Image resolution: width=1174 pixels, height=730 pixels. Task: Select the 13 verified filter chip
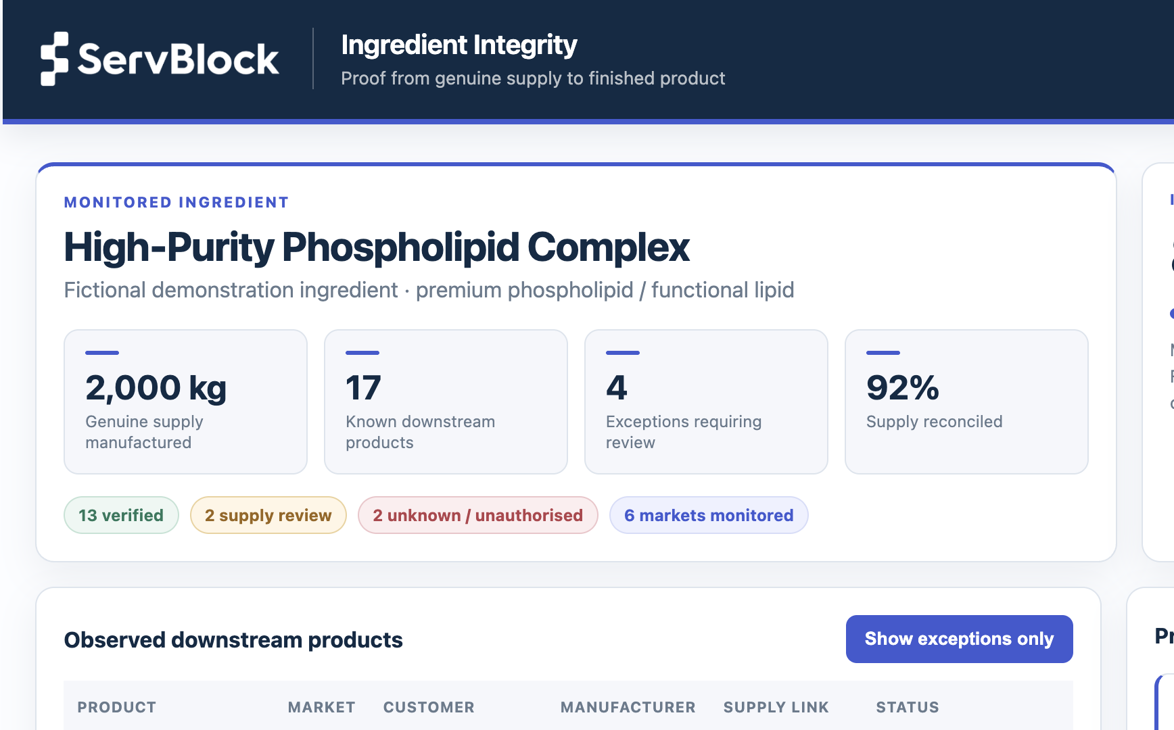(121, 515)
